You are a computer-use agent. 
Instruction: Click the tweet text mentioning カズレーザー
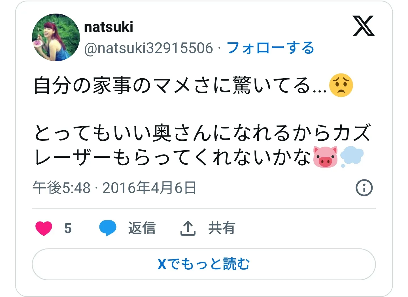[202, 145]
